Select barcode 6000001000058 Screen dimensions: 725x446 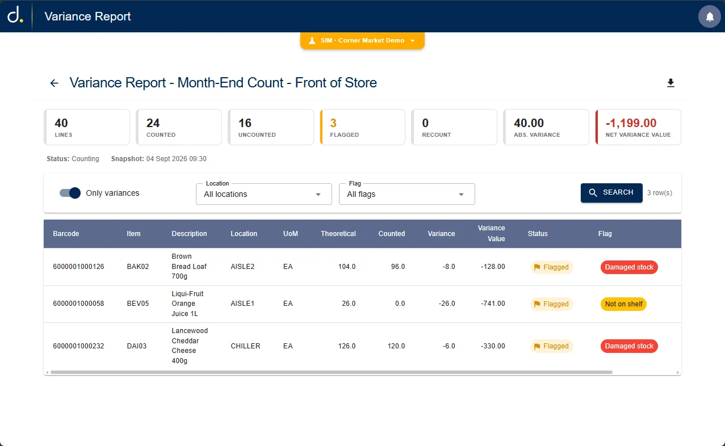(78, 304)
